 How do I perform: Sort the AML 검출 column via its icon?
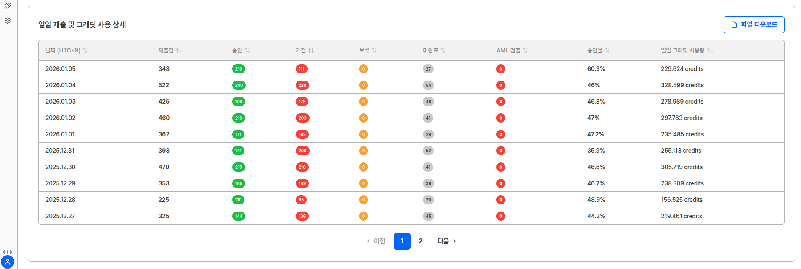(525, 50)
